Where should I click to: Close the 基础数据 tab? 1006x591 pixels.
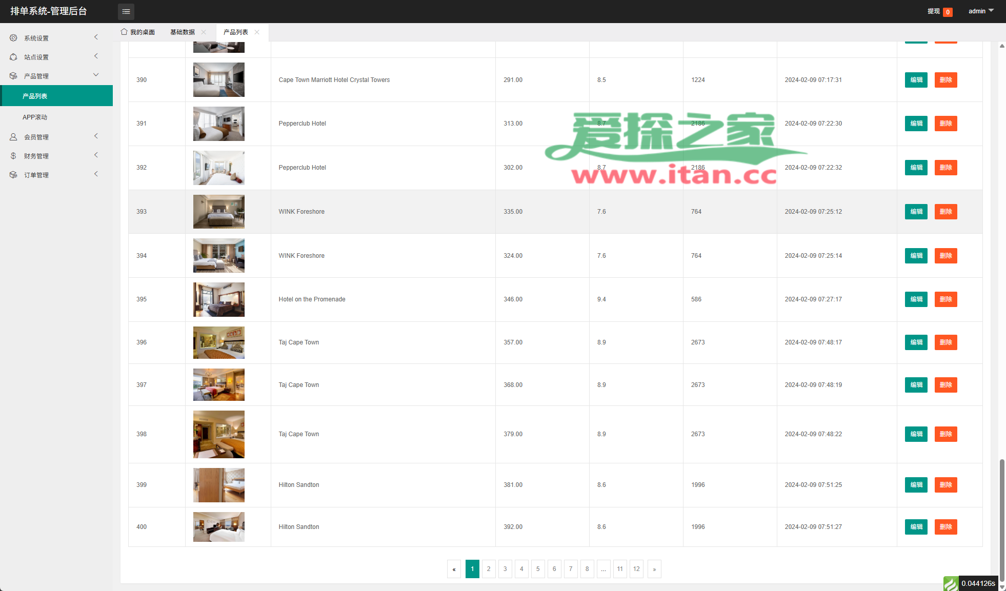point(204,32)
